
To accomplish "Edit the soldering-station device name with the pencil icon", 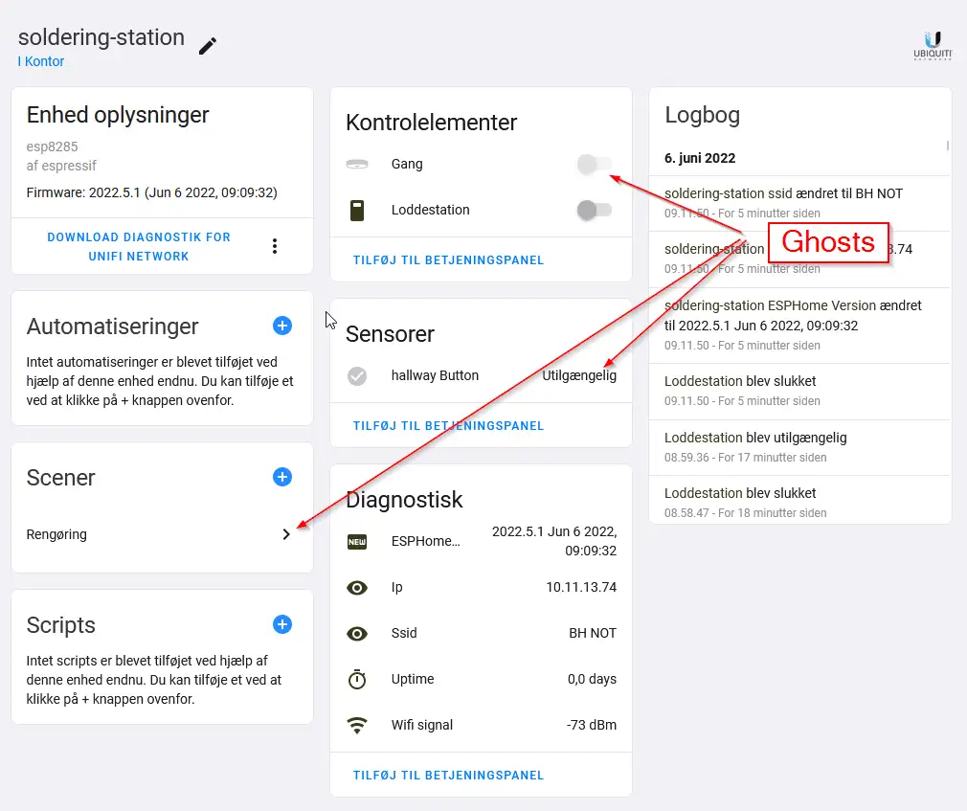I will [x=208, y=46].
